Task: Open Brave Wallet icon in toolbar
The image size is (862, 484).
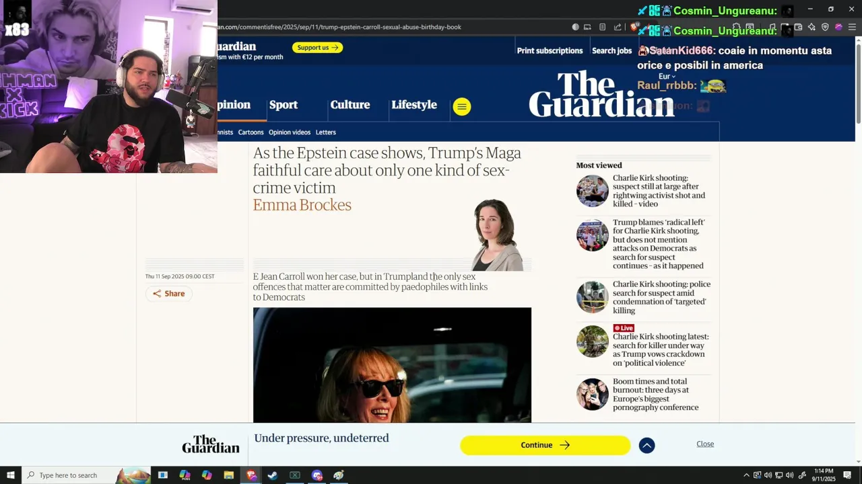Action: pyautogui.click(x=798, y=27)
